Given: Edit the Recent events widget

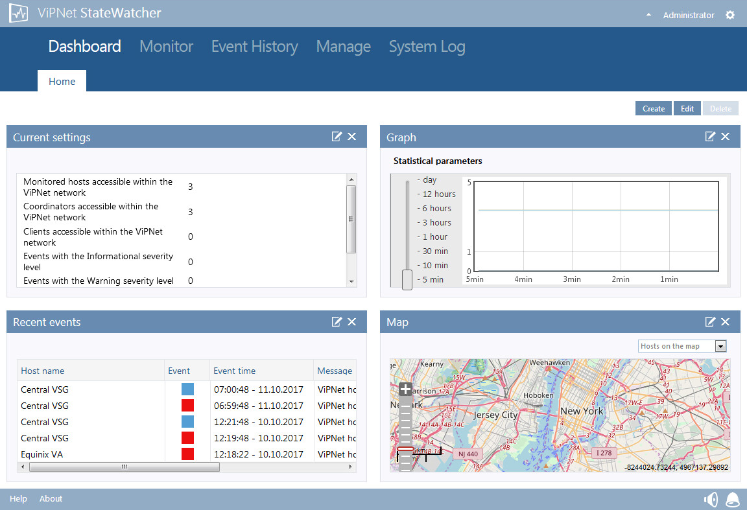Looking at the screenshot, I should pyautogui.click(x=337, y=322).
